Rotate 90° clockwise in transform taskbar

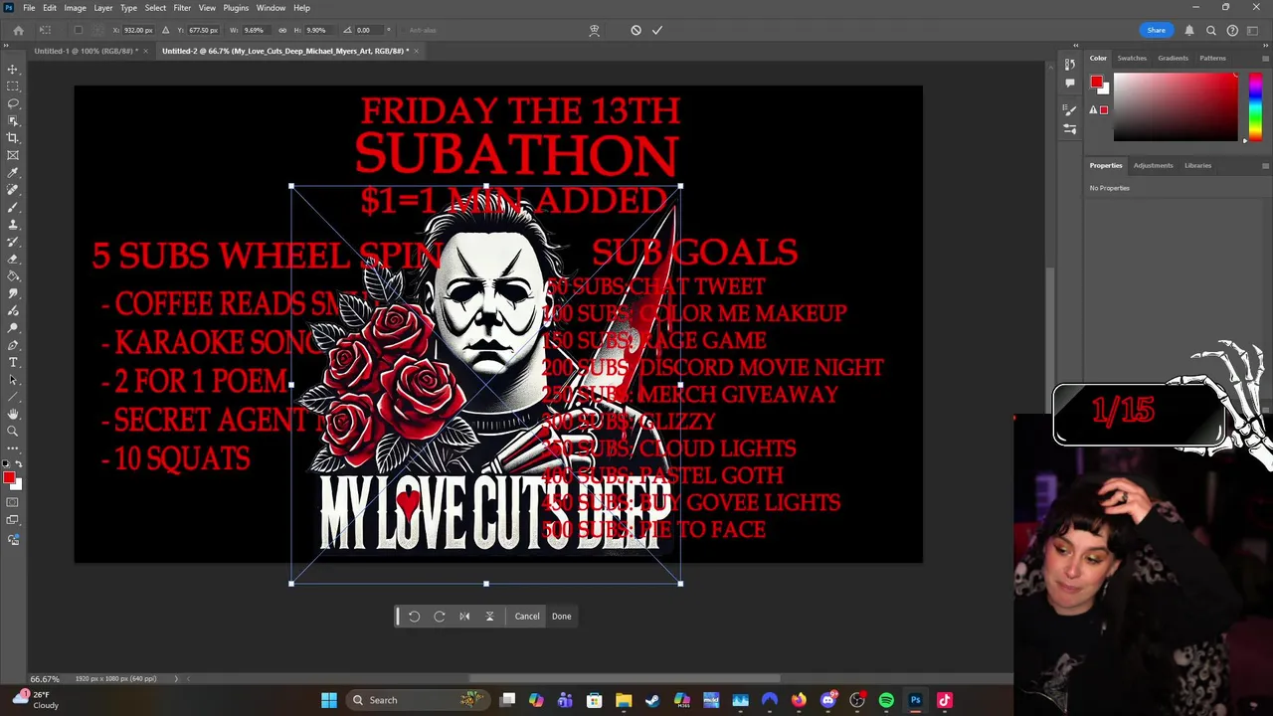pyautogui.click(x=440, y=617)
